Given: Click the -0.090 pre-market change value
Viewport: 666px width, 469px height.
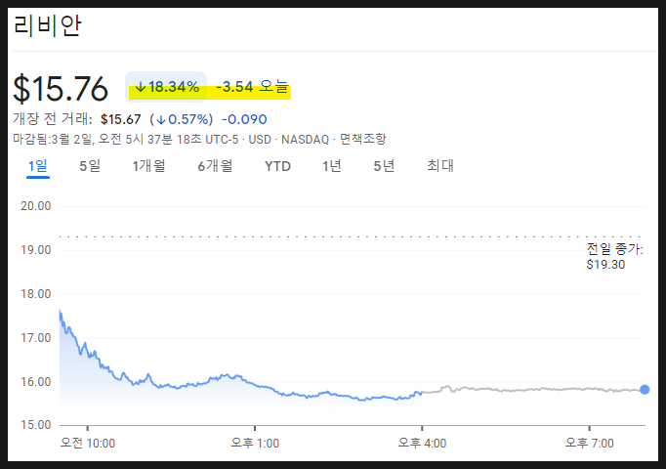Looking at the screenshot, I should [244, 119].
